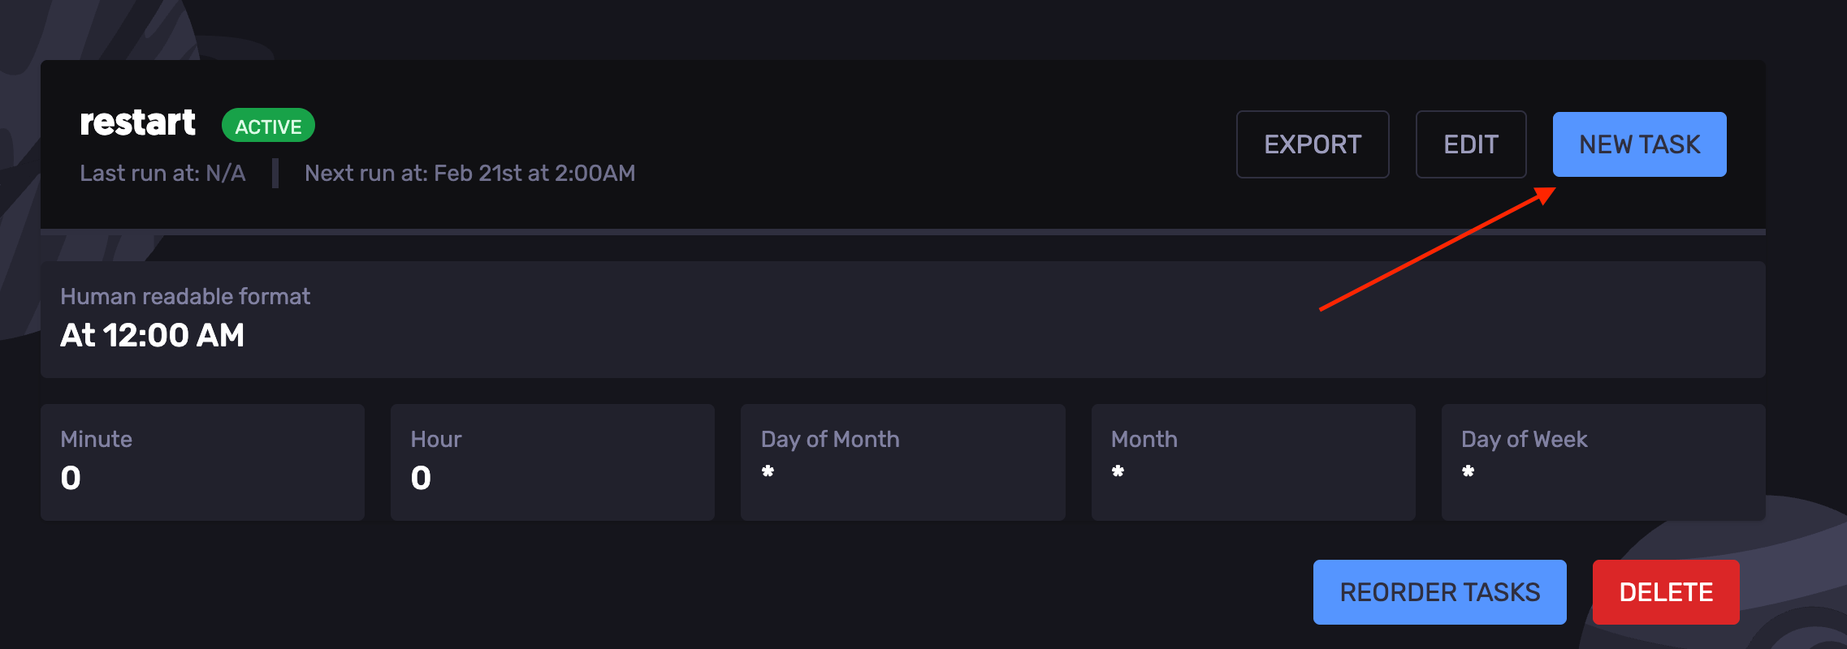1847x649 pixels.
Task: Click the 'Last run at: N/A' text
Action: 162,173
